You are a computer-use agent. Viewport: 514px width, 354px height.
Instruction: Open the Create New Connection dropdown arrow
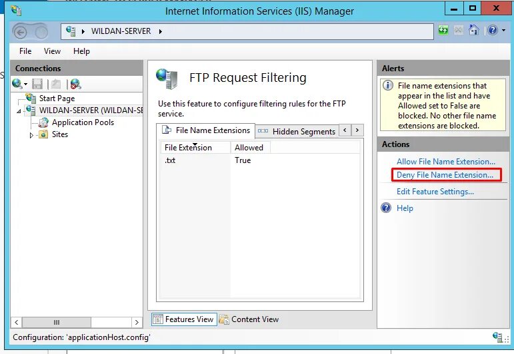click(x=25, y=85)
